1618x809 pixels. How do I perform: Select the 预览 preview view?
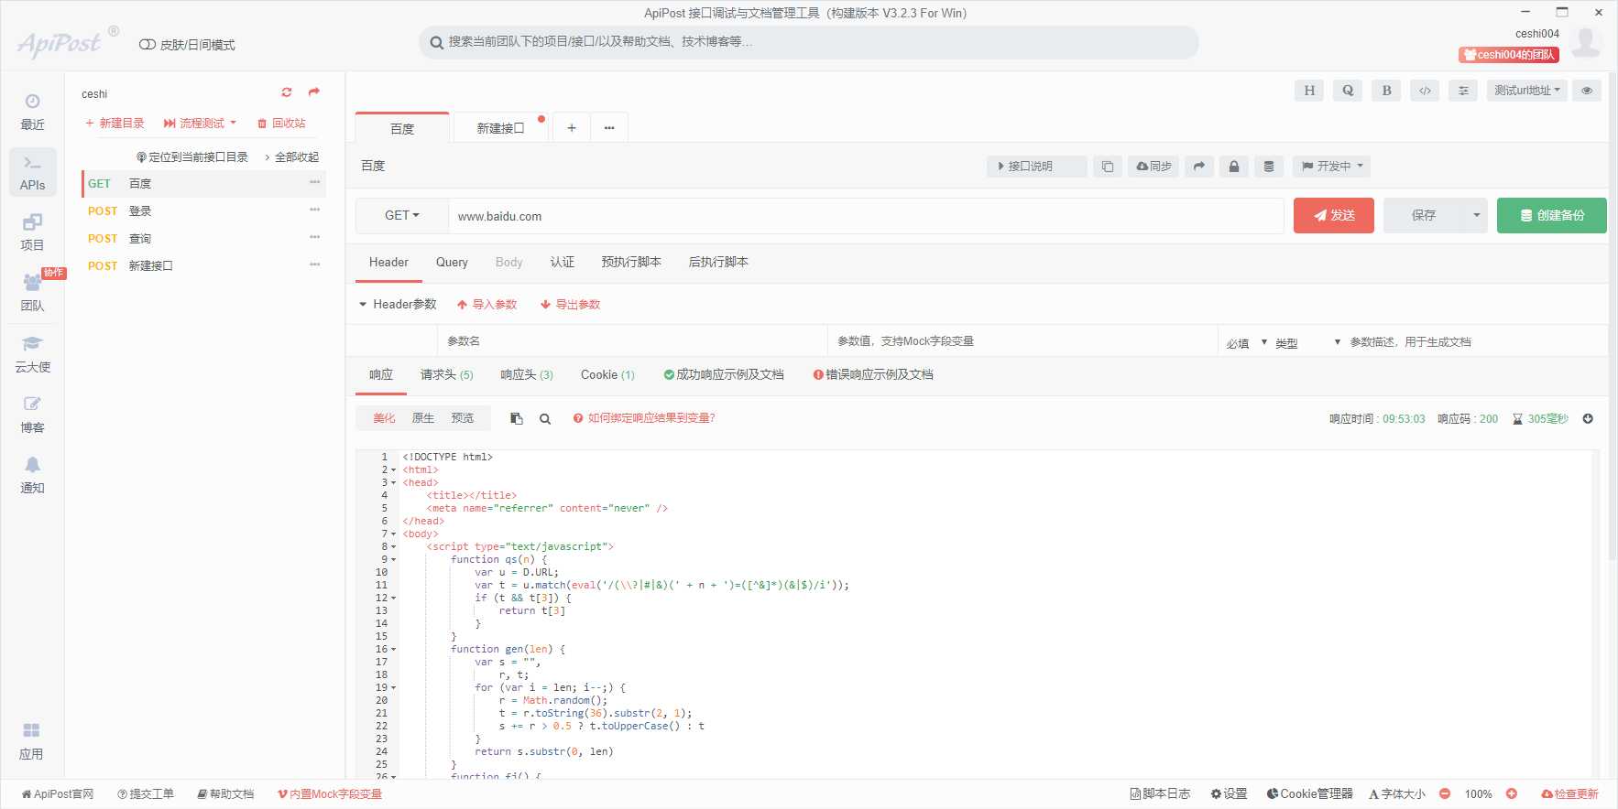click(x=463, y=418)
